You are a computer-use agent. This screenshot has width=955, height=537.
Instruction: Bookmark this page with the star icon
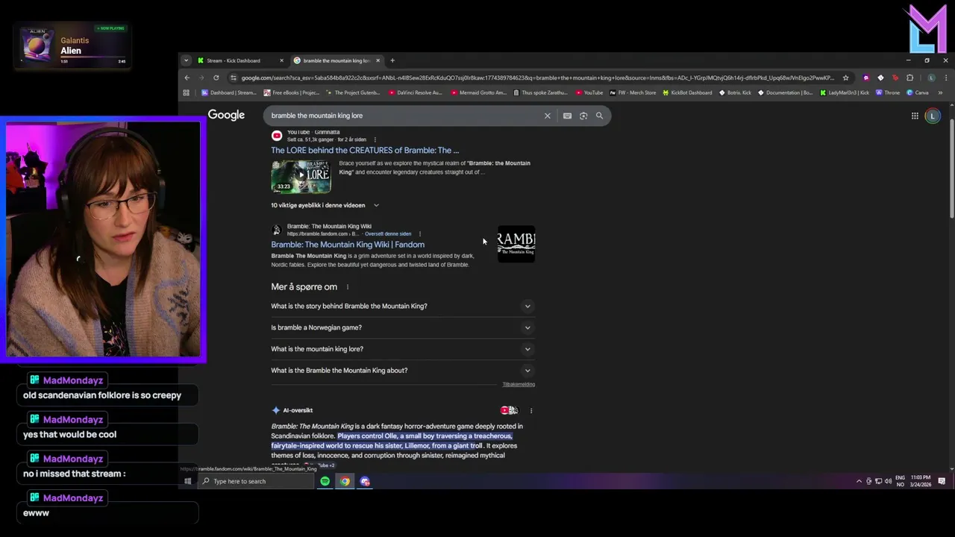[x=845, y=78]
